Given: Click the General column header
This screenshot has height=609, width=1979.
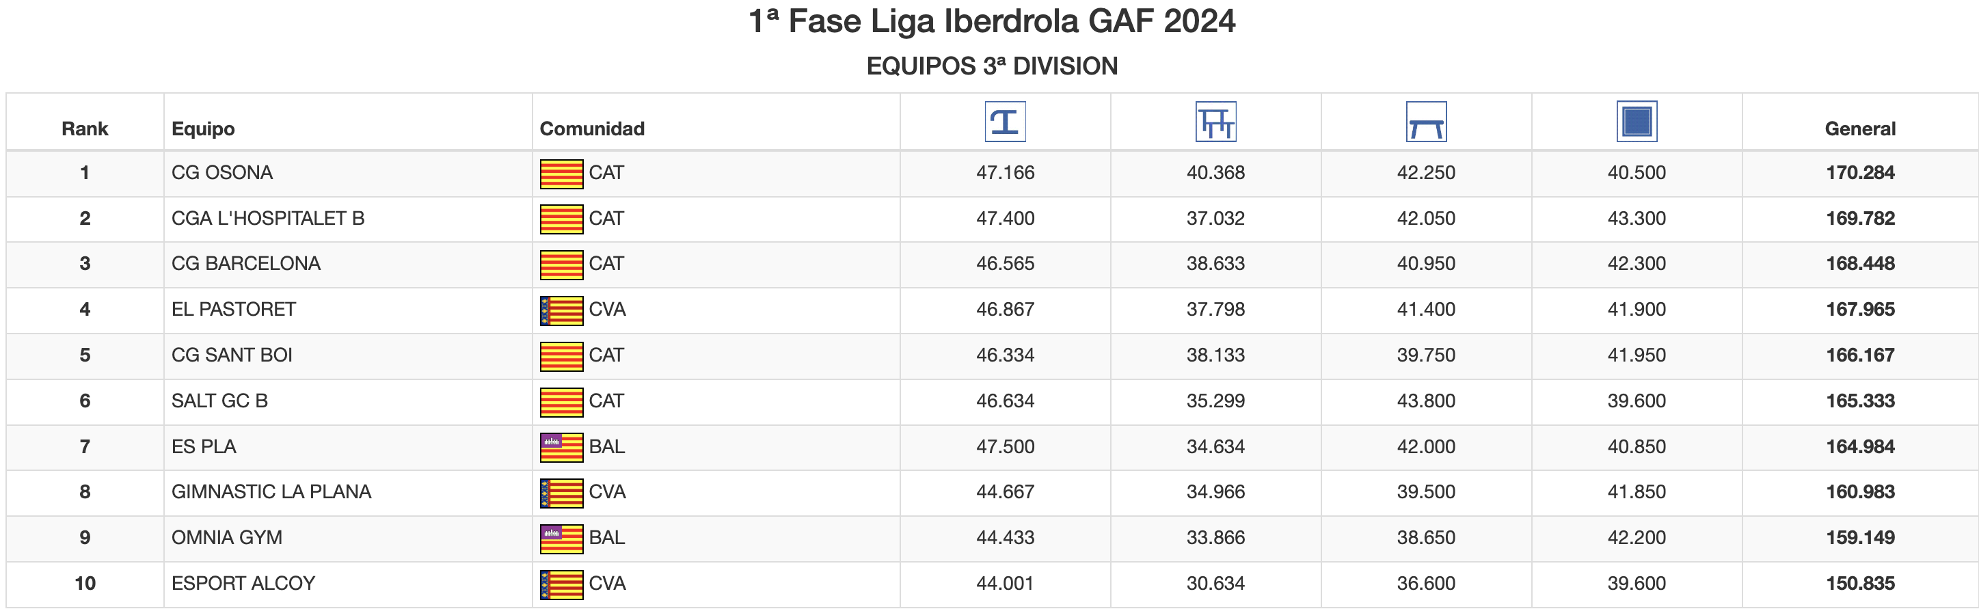Looking at the screenshot, I should 1859,129.
